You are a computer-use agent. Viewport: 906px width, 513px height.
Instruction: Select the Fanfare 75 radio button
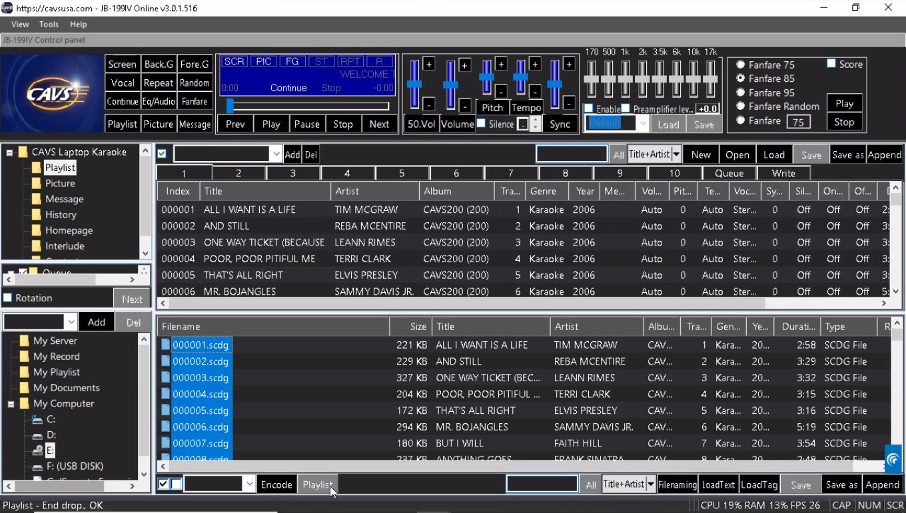tap(740, 65)
